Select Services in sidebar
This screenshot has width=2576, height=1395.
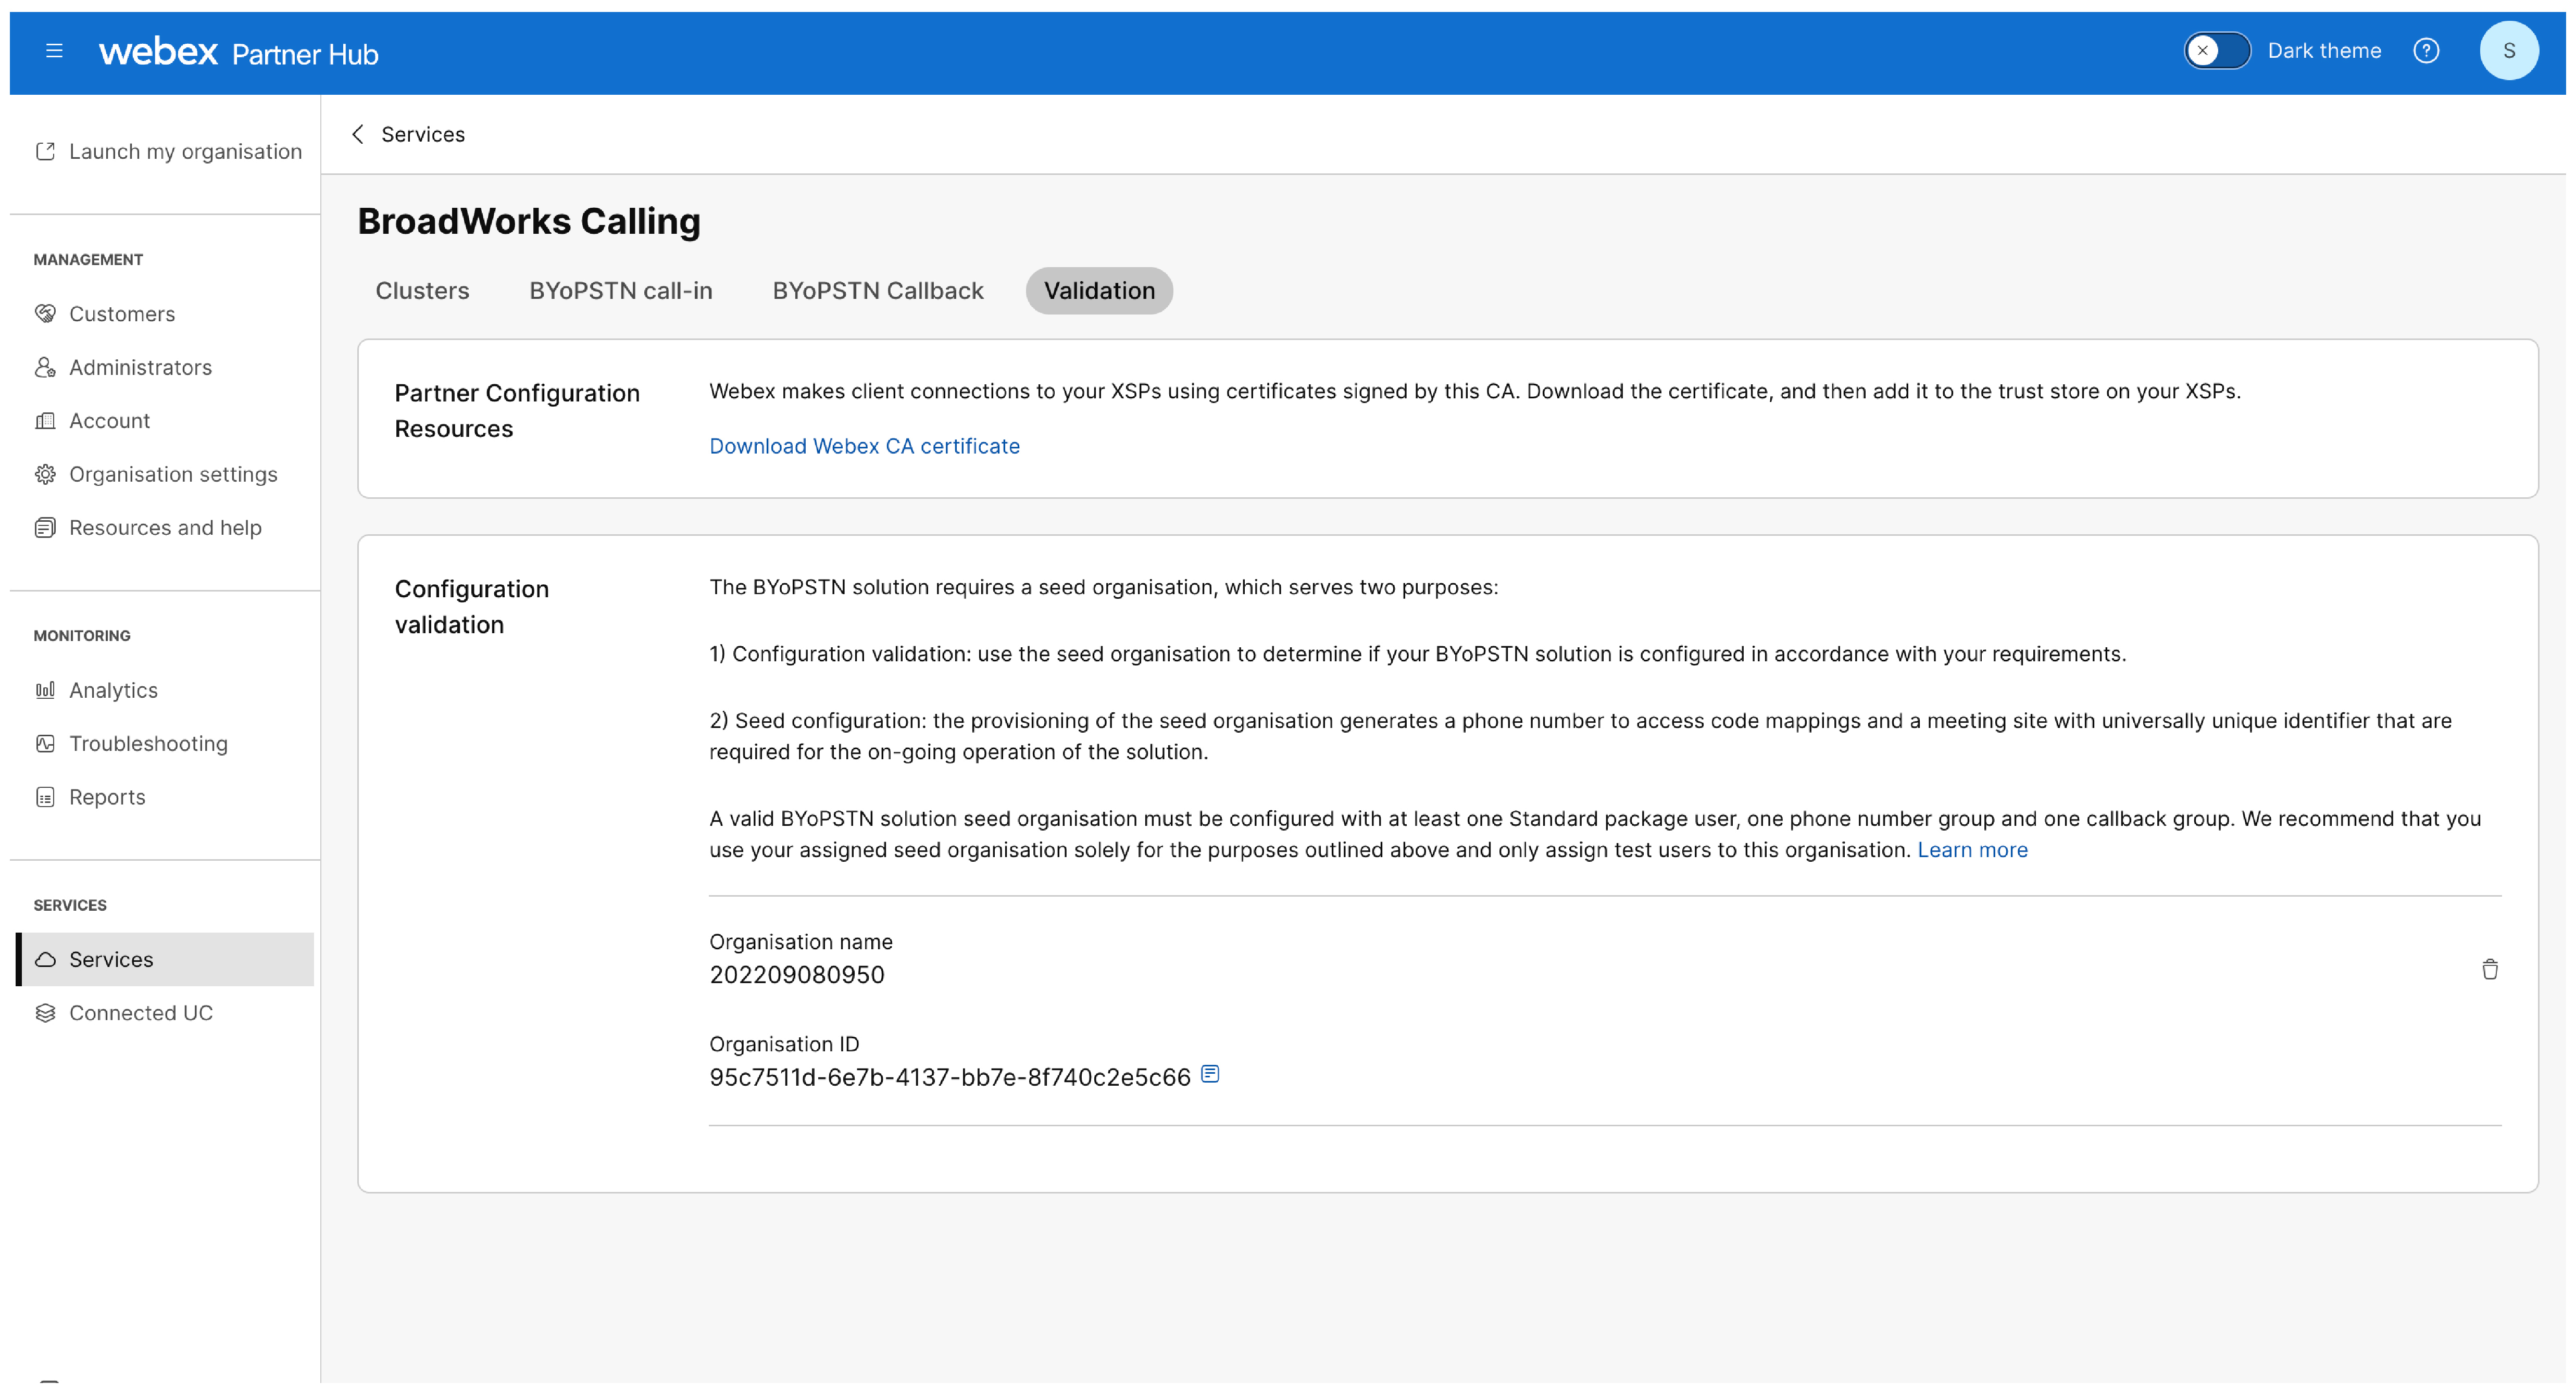click(x=165, y=960)
